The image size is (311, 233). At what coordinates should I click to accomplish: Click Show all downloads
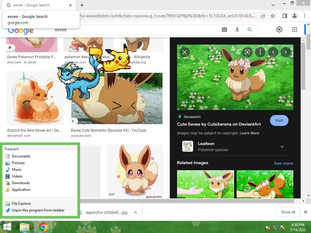click(288, 212)
